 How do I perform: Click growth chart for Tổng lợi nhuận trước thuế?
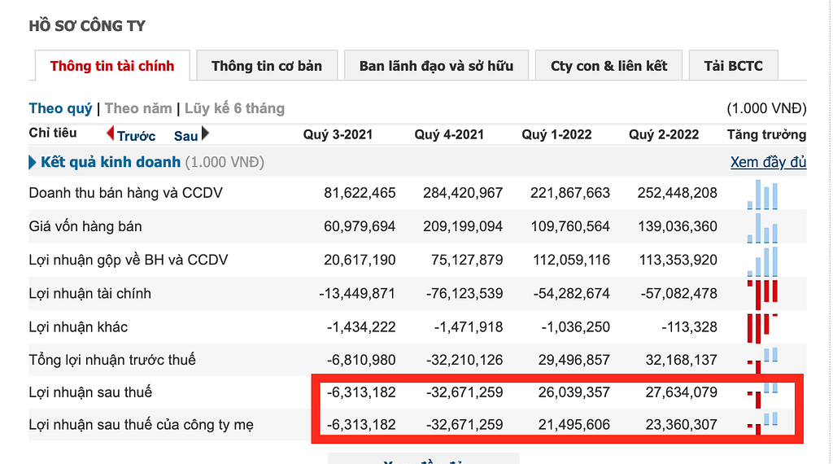pos(763,358)
